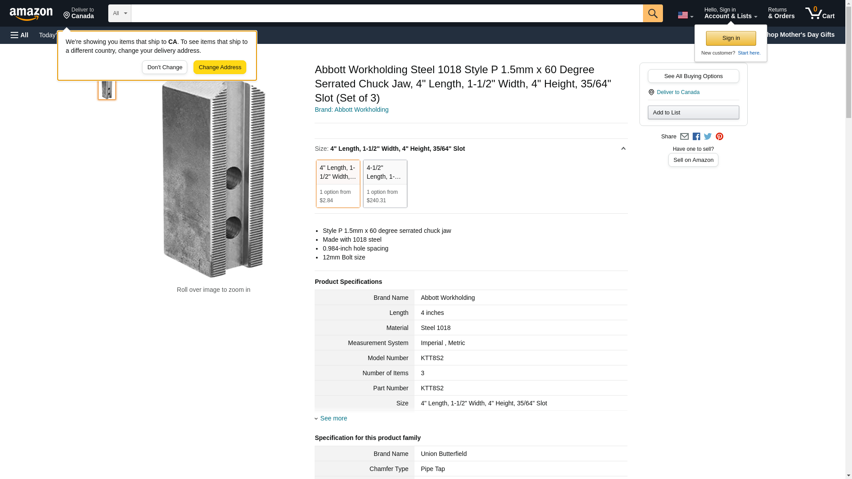Share product via email icon
The image size is (852, 479).
click(684, 137)
